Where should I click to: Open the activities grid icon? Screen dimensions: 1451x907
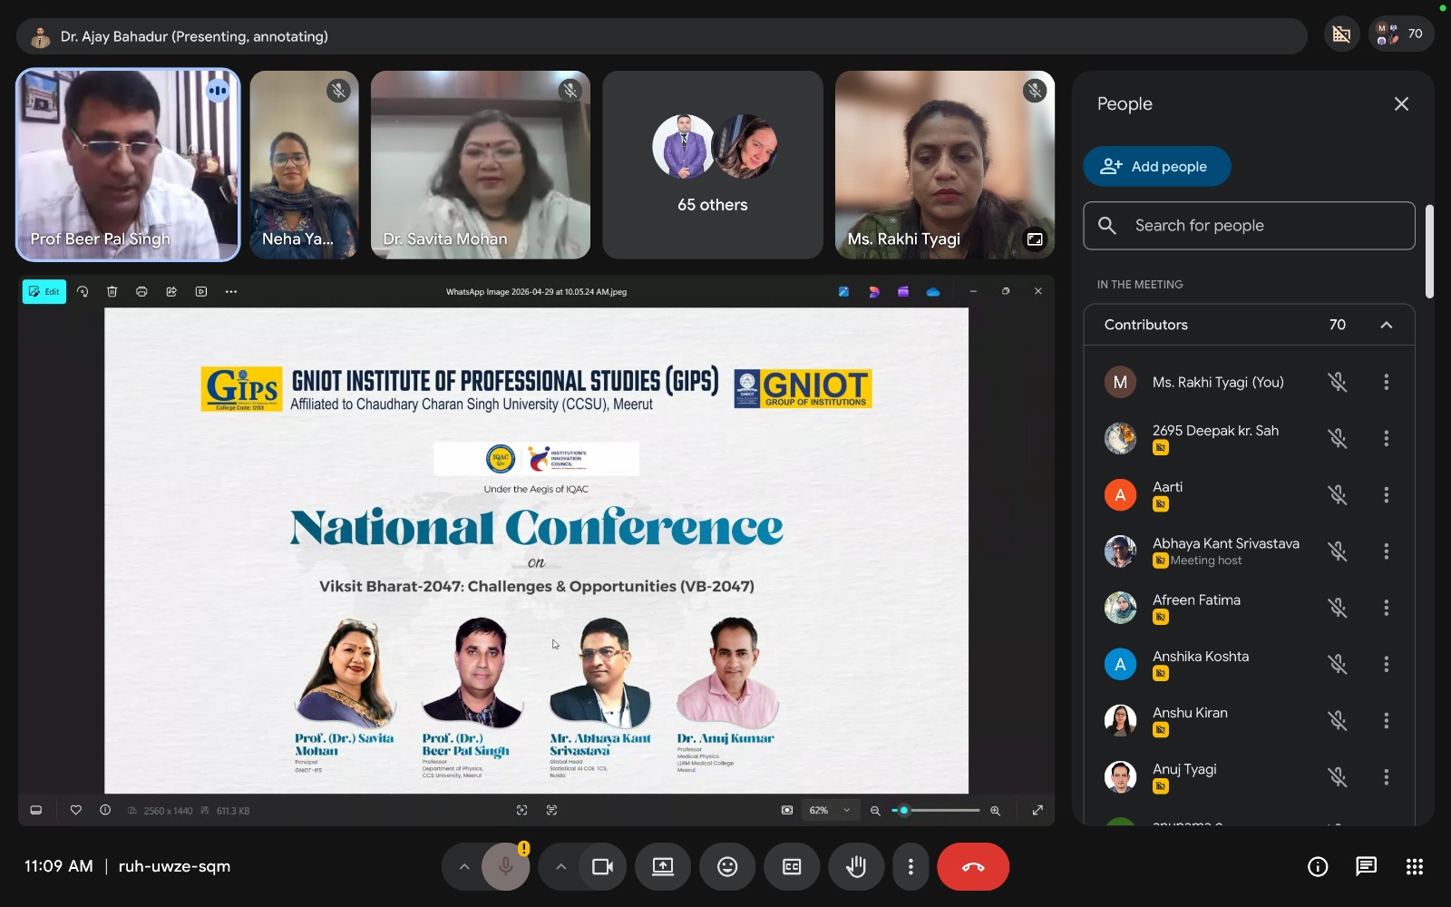click(1414, 867)
